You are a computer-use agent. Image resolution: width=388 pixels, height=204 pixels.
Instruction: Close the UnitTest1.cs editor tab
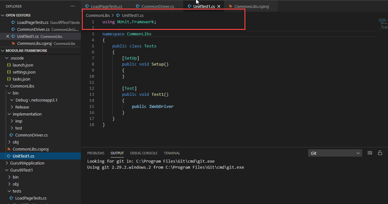click(x=218, y=6)
